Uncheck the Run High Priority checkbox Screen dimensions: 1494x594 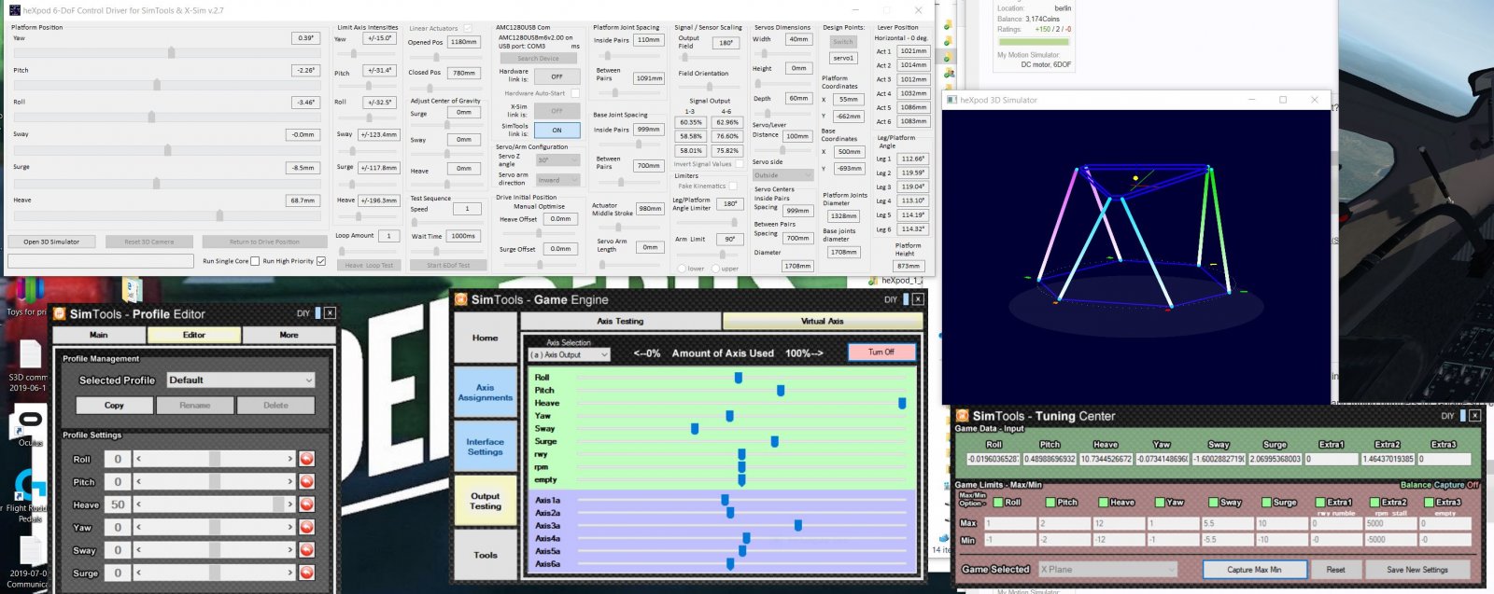click(x=321, y=261)
